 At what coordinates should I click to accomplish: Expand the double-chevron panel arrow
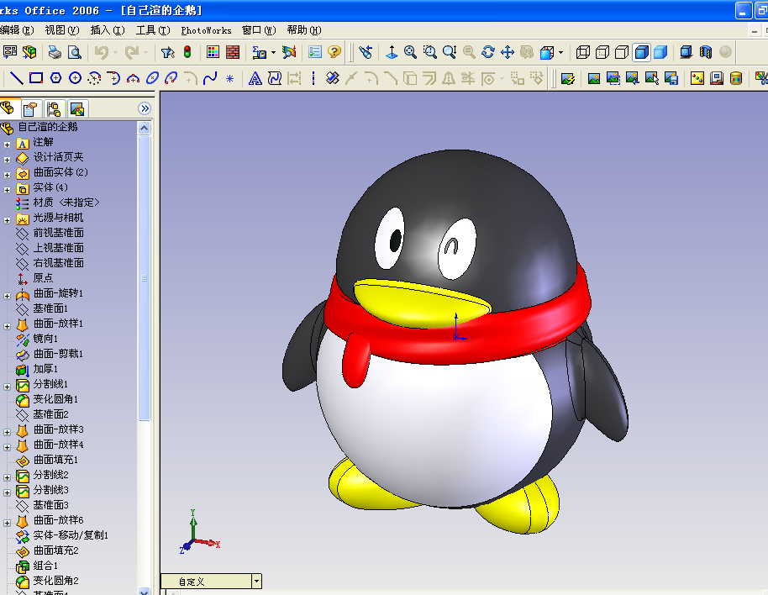145,108
